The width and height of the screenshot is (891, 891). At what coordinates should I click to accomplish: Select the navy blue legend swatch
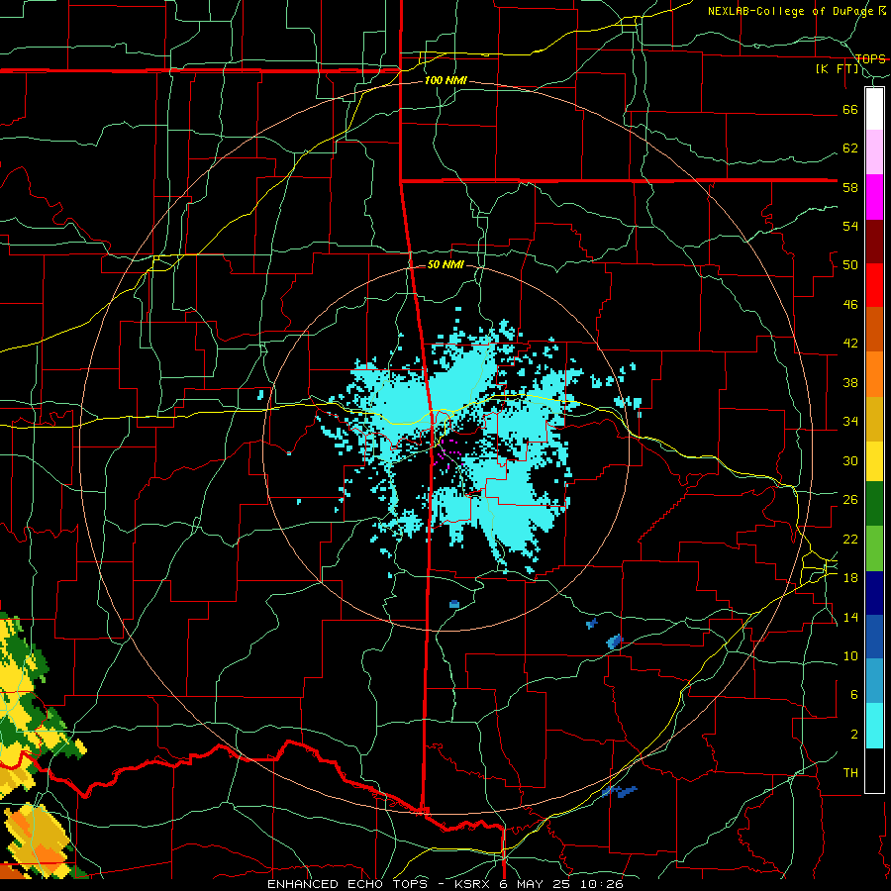[x=874, y=593]
